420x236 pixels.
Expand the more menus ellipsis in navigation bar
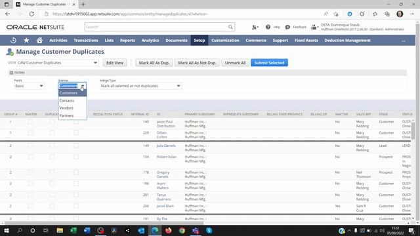pos(404,41)
